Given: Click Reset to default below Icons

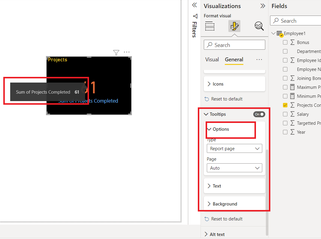Looking at the screenshot, I should click(x=223, y=99).
